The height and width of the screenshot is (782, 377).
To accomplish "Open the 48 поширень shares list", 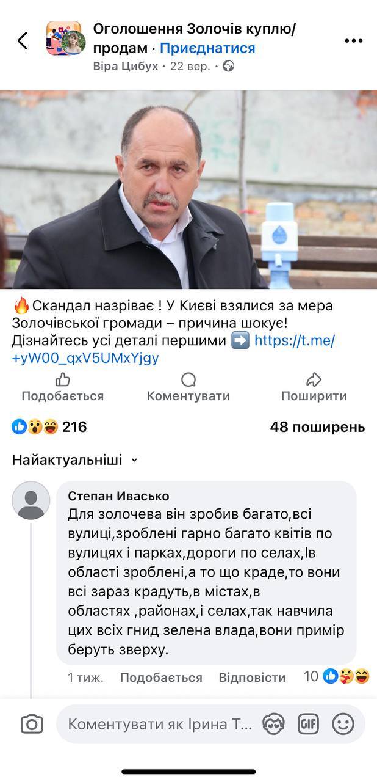I will tap(317, 427).
